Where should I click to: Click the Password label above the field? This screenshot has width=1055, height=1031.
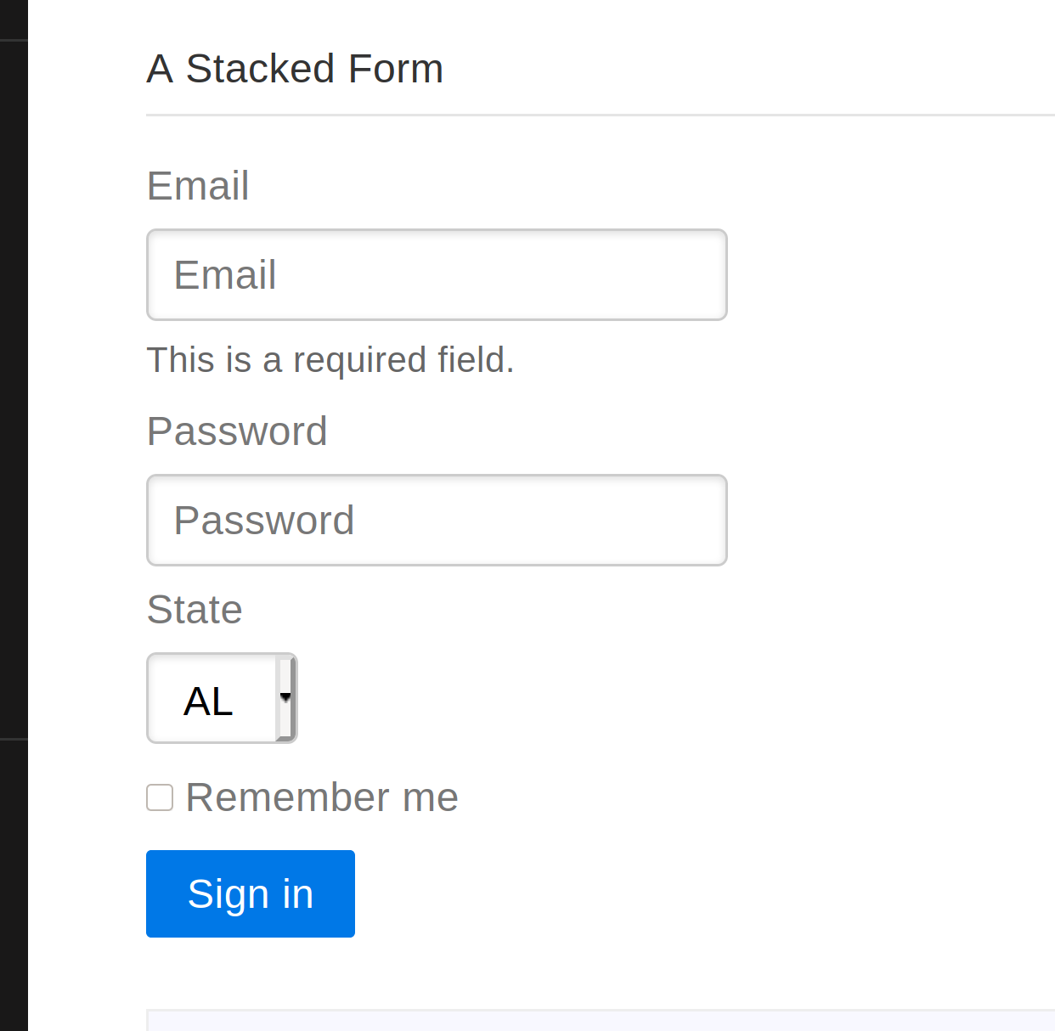237,431
